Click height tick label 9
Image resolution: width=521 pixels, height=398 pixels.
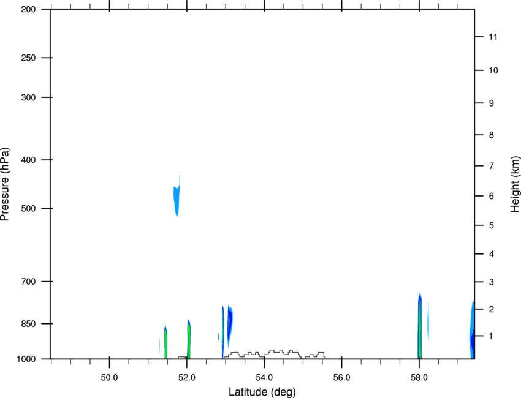tap(492, 103)
